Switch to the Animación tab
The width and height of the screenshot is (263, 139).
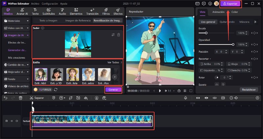(x=218, y=12)
